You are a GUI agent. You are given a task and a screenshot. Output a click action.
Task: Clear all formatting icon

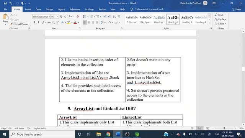78,16
